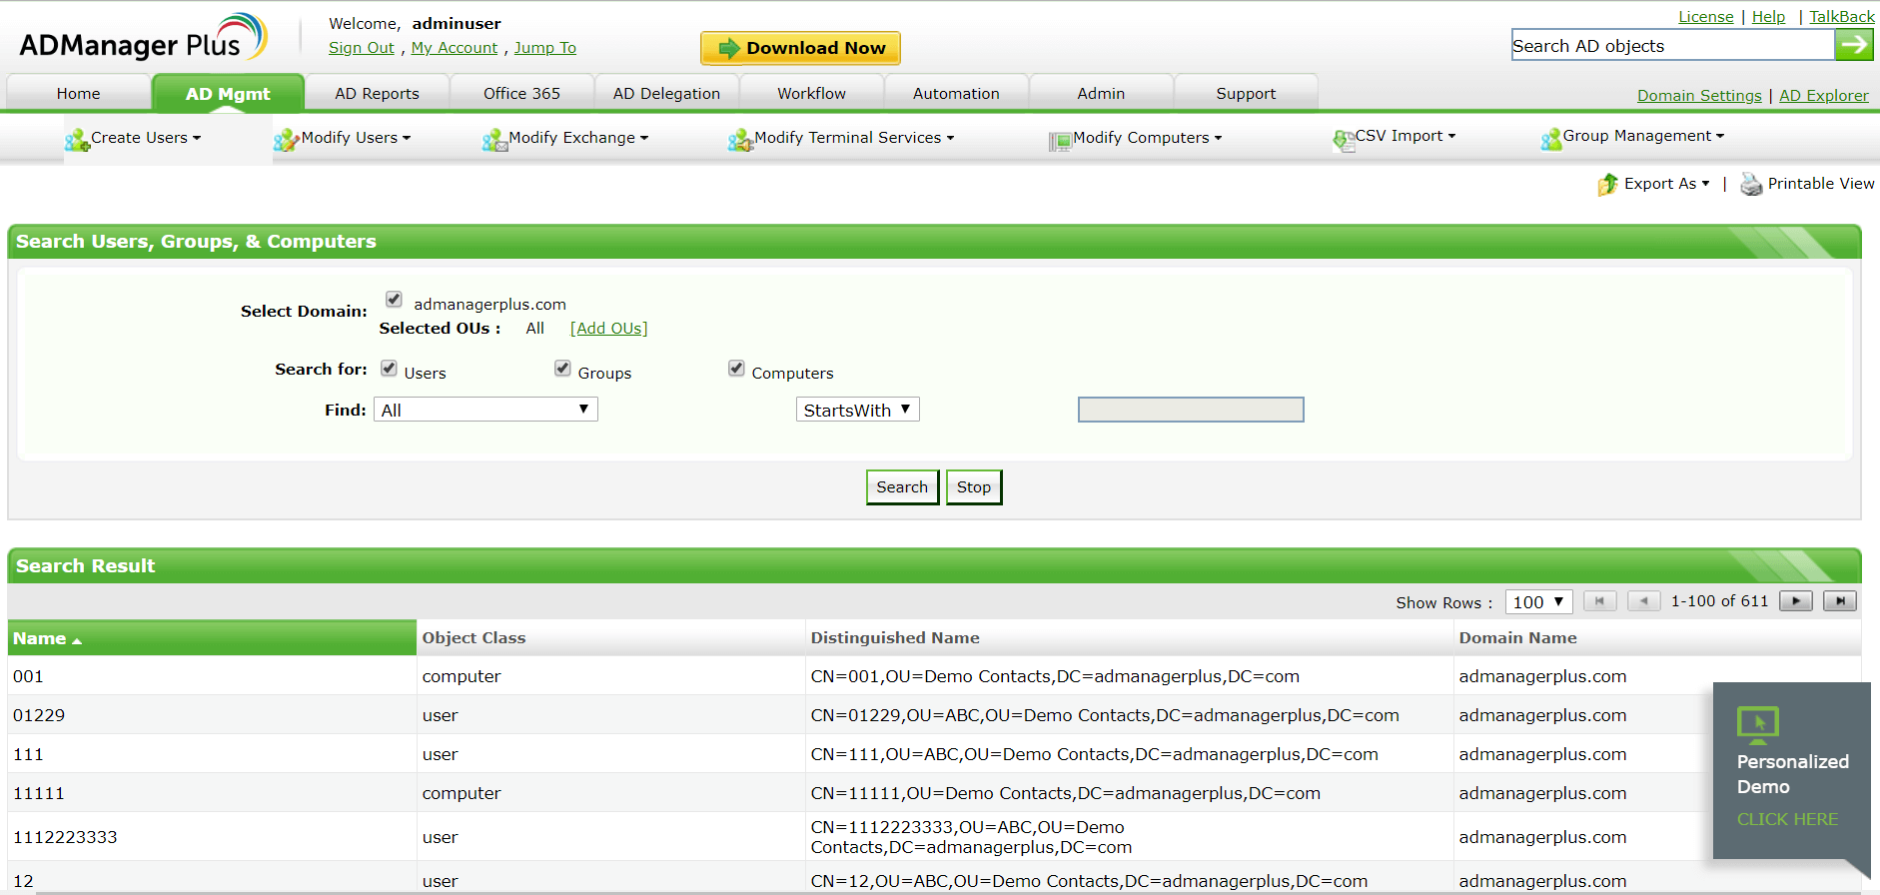Screen dimensions: 1880x895
Task: Click the TalkBack link
Action: tap(1842, 17)
